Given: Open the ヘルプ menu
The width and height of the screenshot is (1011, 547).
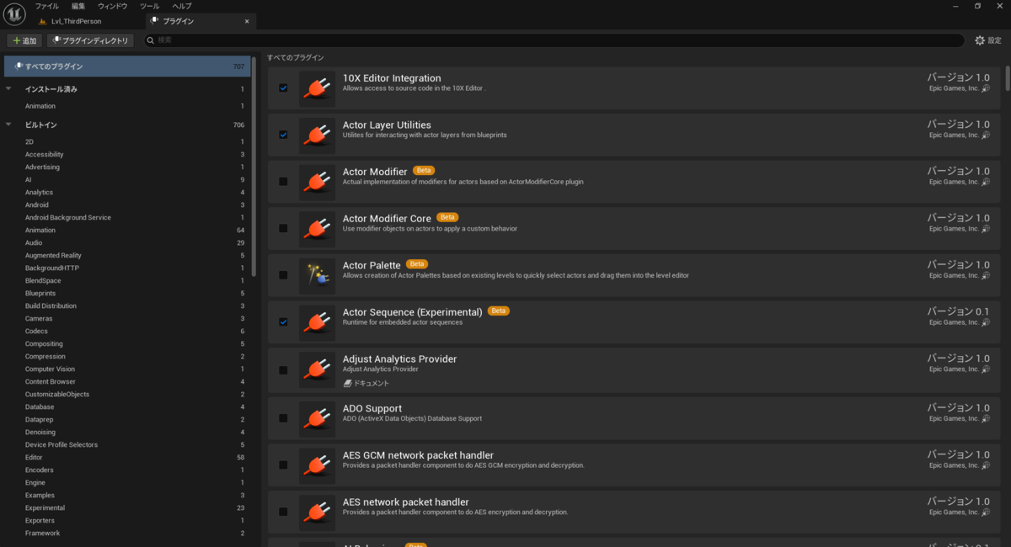Looking at the screenshot, I should pyautogui.click(x=182, y=6).
